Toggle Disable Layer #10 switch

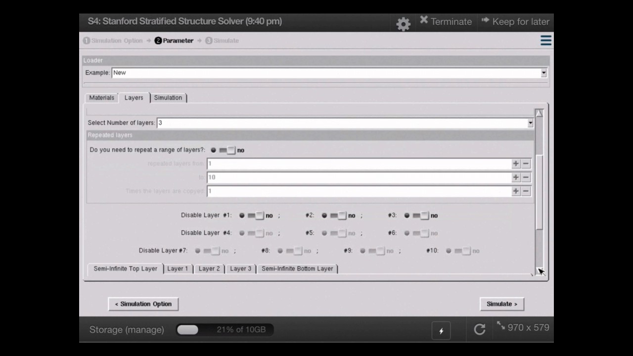pyautogui.click(x=462, y=251)
